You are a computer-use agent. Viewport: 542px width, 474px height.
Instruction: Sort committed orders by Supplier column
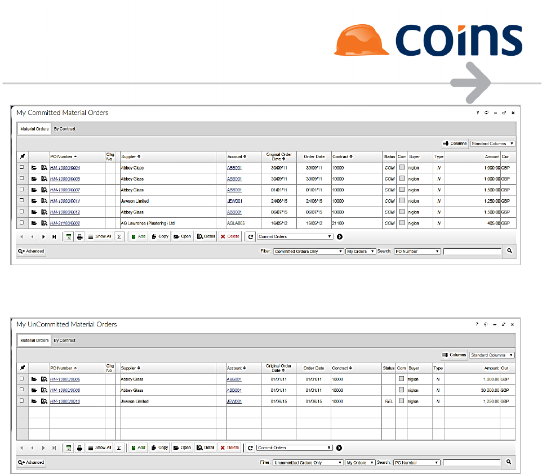[131, 156]
